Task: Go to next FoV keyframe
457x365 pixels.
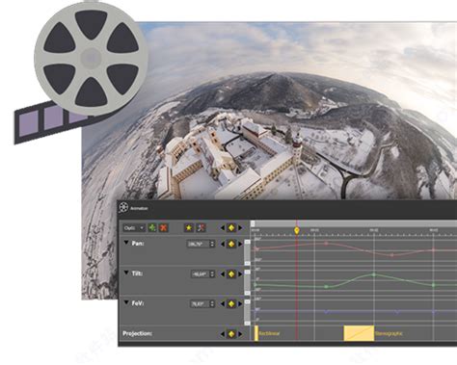Action: pos(240,303)
